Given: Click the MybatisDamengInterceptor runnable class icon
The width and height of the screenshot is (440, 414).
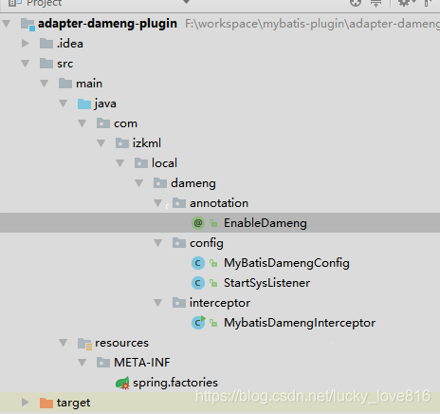Looking at the screenshot, I should coord(198,323).
